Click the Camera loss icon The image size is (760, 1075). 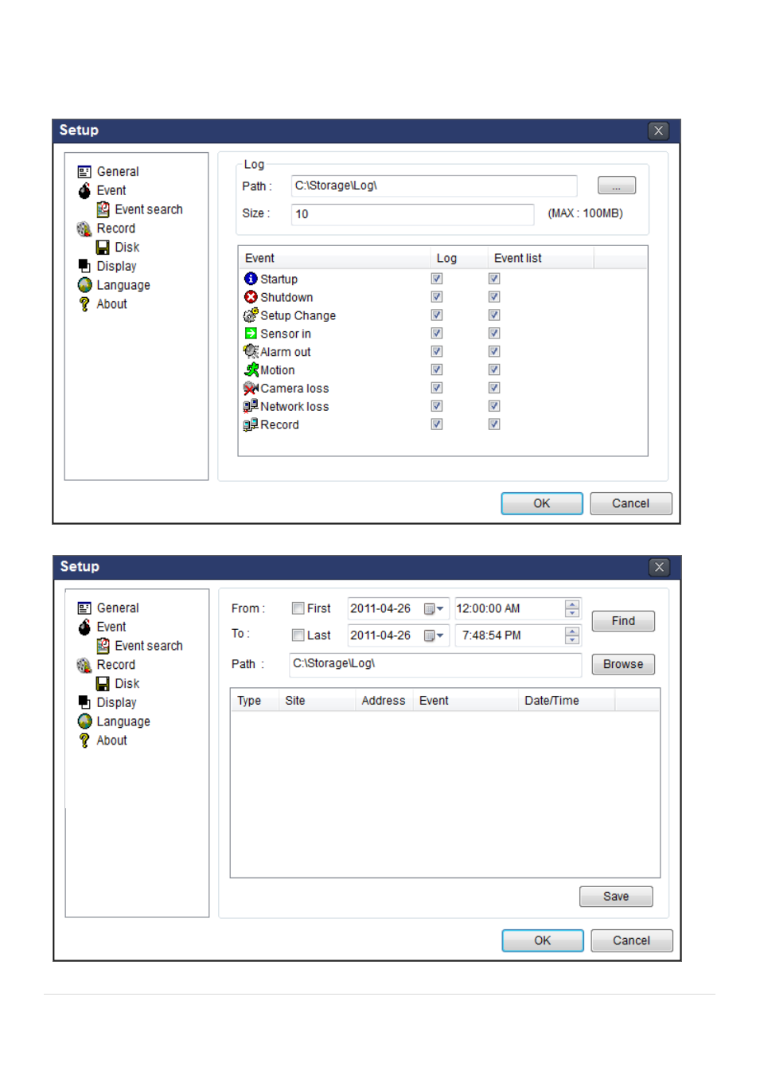[x=251, y=389]
